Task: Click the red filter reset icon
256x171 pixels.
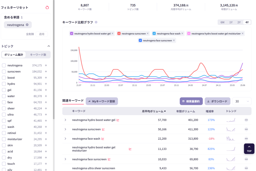Action: [x=47, y=7]
